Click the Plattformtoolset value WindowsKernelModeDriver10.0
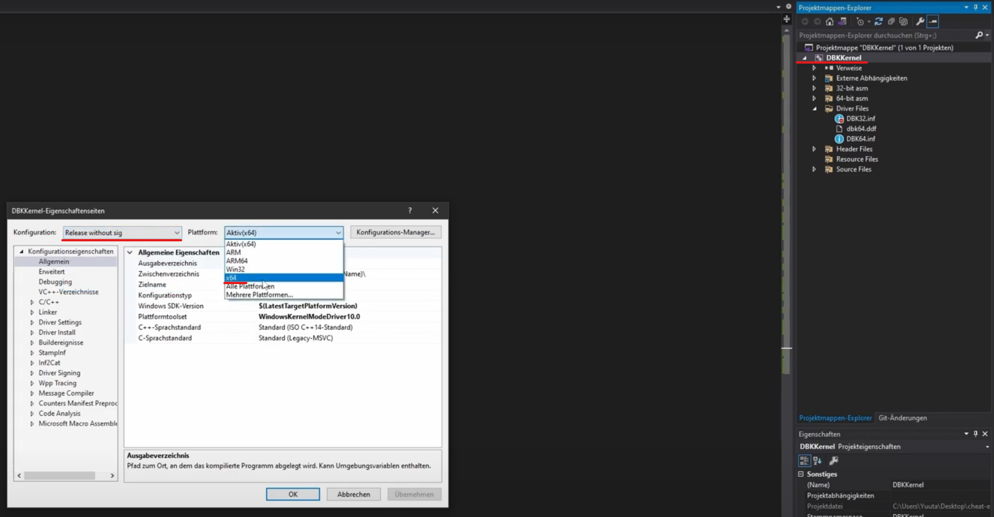Screen dimensions: 994x517 click(x=309, y=317)
